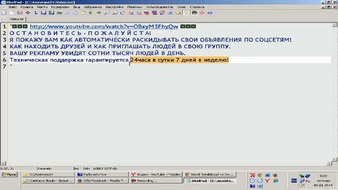Image resolution: width=338 pixels, height=190 pixels.
Task: Click the red ring toolbar icon
Action: (202, 13)
